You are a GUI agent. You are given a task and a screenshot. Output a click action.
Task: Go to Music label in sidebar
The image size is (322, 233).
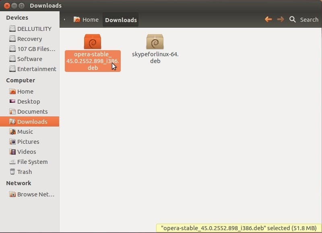(25, 131)
